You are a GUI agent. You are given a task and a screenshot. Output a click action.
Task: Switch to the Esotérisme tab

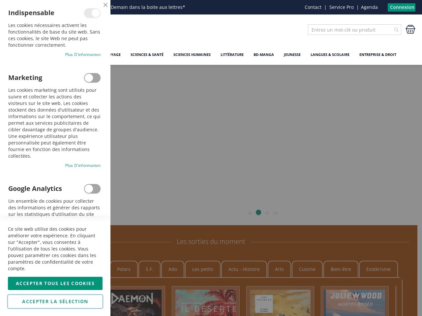pyautogui.click(x=378, y=269)
